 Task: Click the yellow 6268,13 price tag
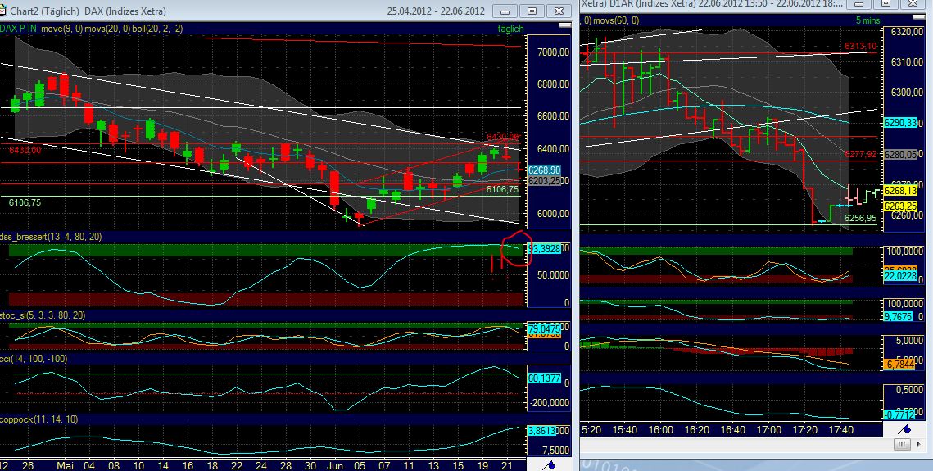[x=900, y=190]
